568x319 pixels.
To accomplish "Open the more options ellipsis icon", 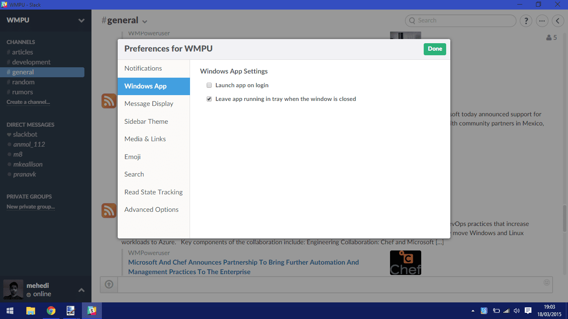I will (542, 20).
